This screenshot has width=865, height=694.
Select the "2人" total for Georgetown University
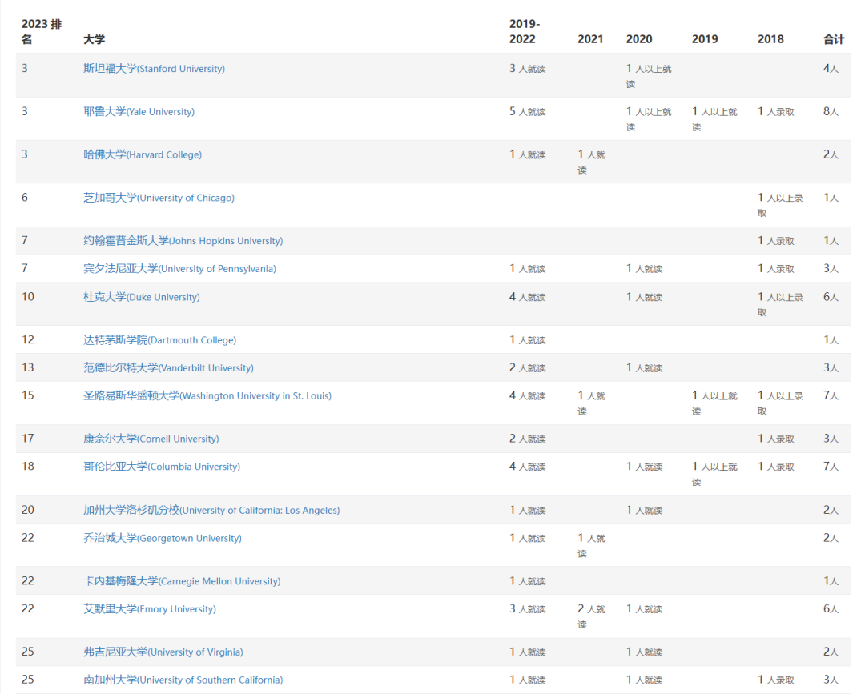831,538
